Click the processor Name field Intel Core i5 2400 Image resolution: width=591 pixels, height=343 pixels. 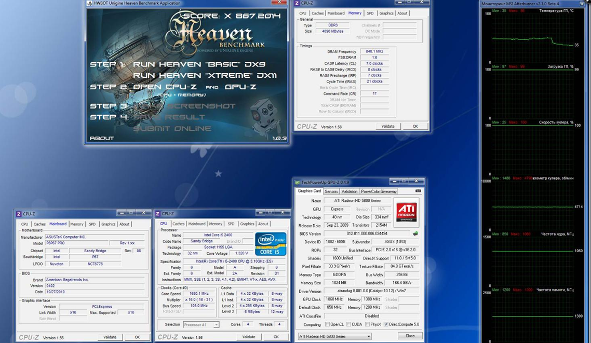218,235
